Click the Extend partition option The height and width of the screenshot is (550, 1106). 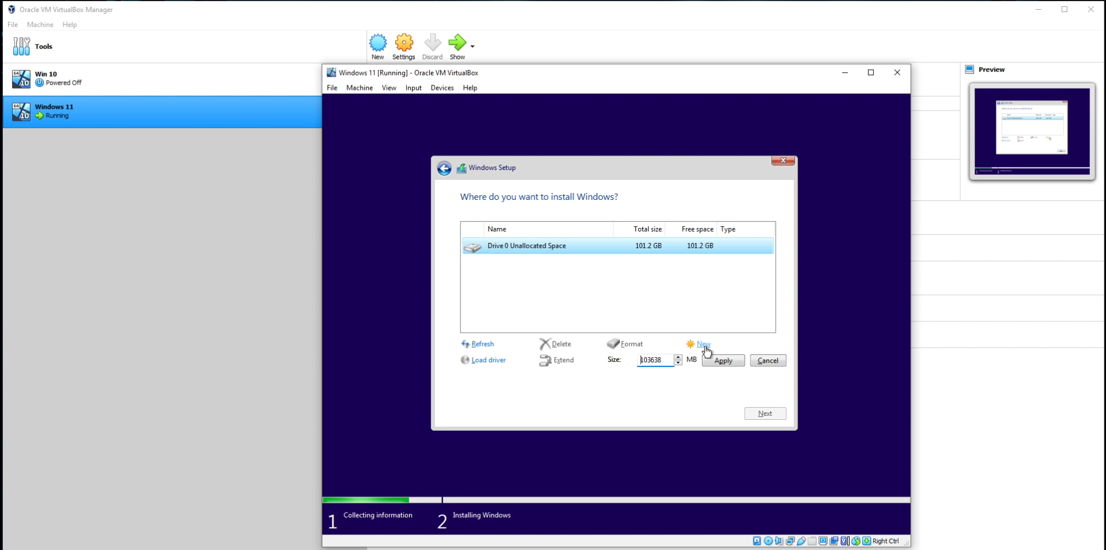[556, 361]
